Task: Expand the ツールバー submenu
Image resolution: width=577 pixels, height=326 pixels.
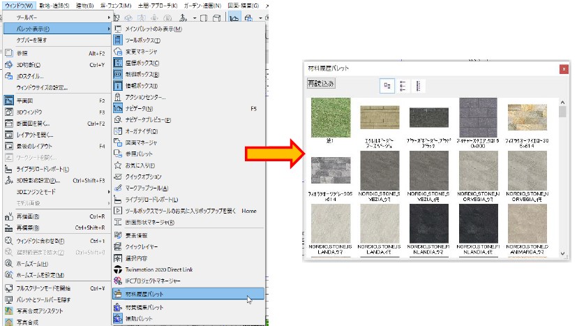Action: tap(57, 17)
